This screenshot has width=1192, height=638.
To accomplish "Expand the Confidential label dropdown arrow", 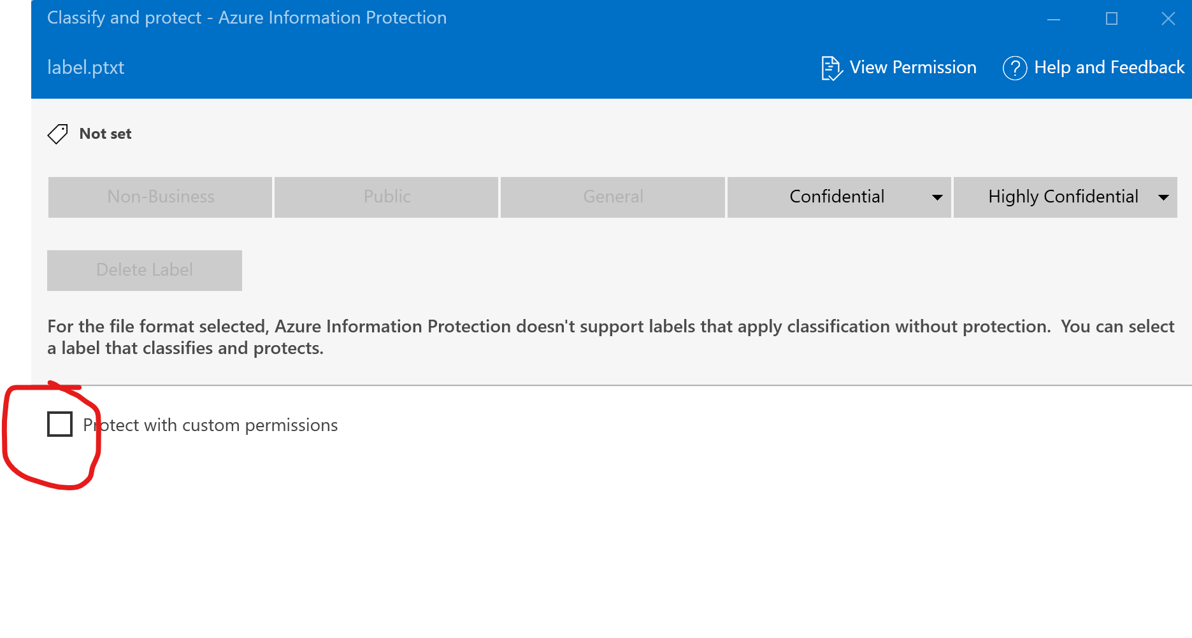I will click(937, 197).
